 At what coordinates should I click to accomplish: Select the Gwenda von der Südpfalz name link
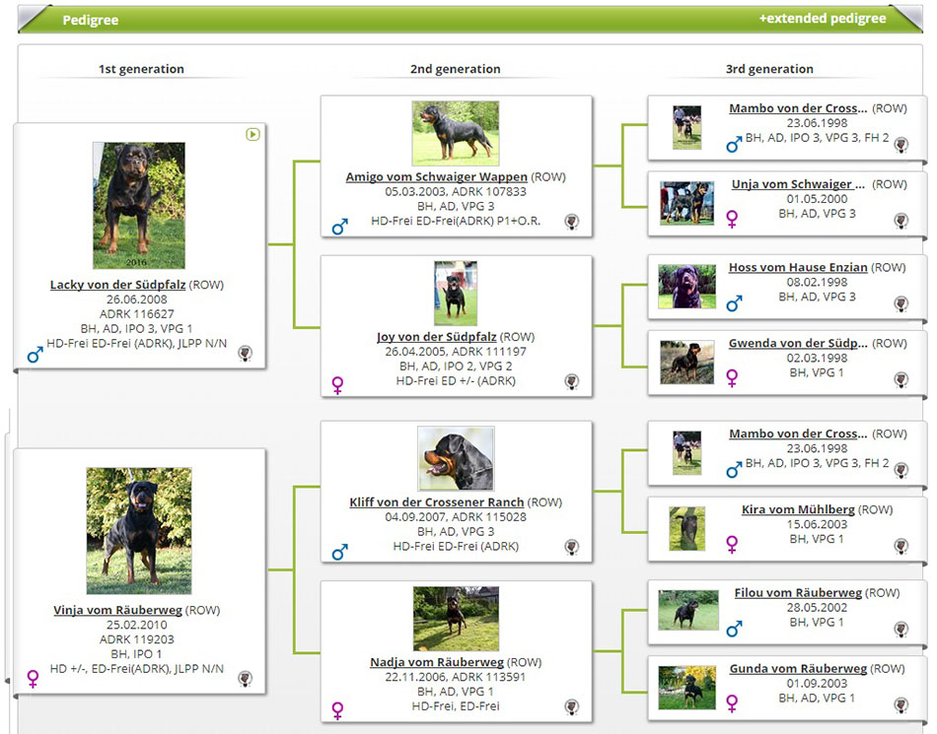798,344
